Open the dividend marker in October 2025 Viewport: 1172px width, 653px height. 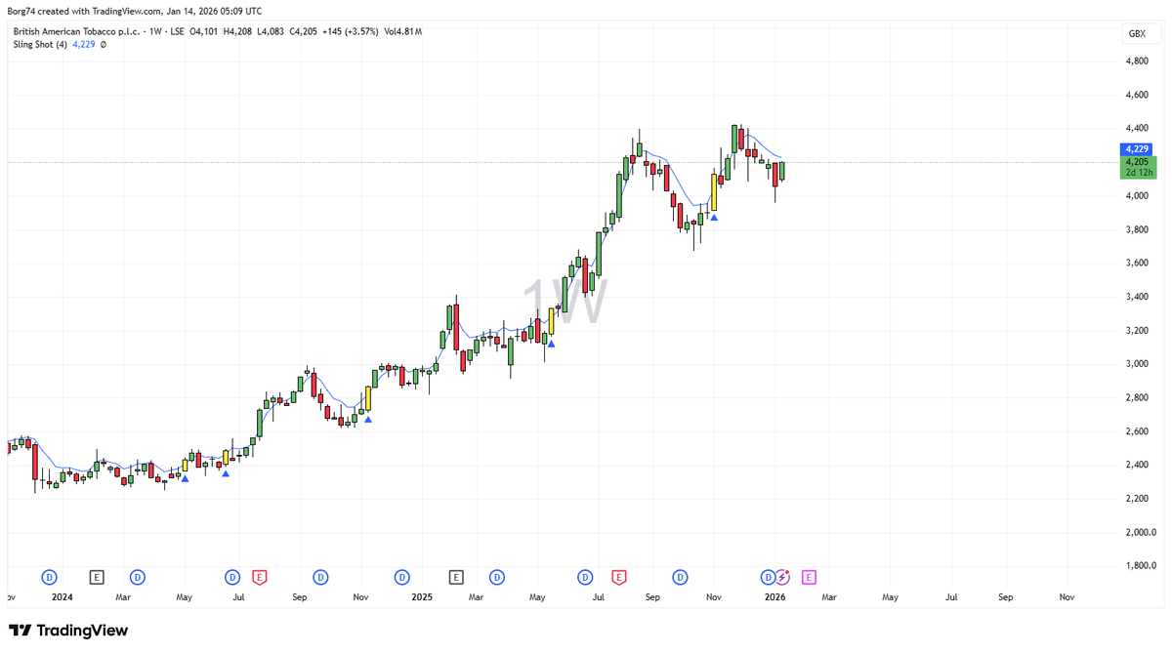point(680,577)
